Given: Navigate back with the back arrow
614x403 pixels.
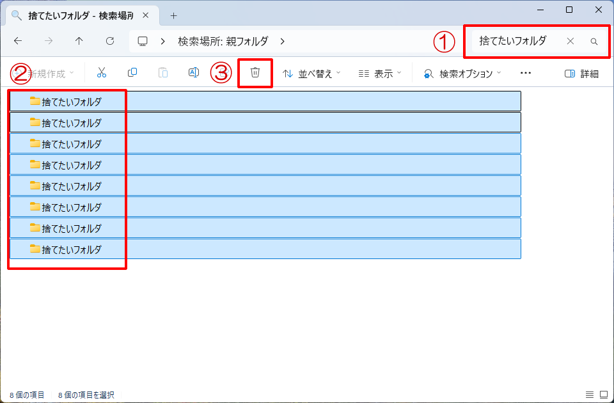Looking at the screenshot, I should tap(18, 41).
